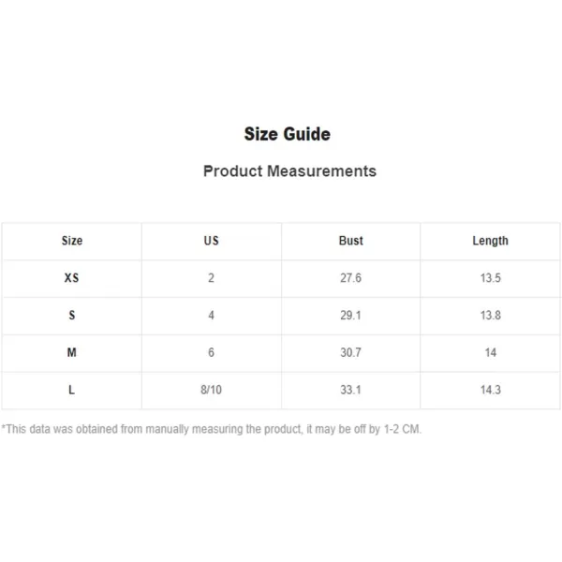This screenshot has height=562, width=562.
Task: Select the Bust column header
Action: (x=351, y=241)
